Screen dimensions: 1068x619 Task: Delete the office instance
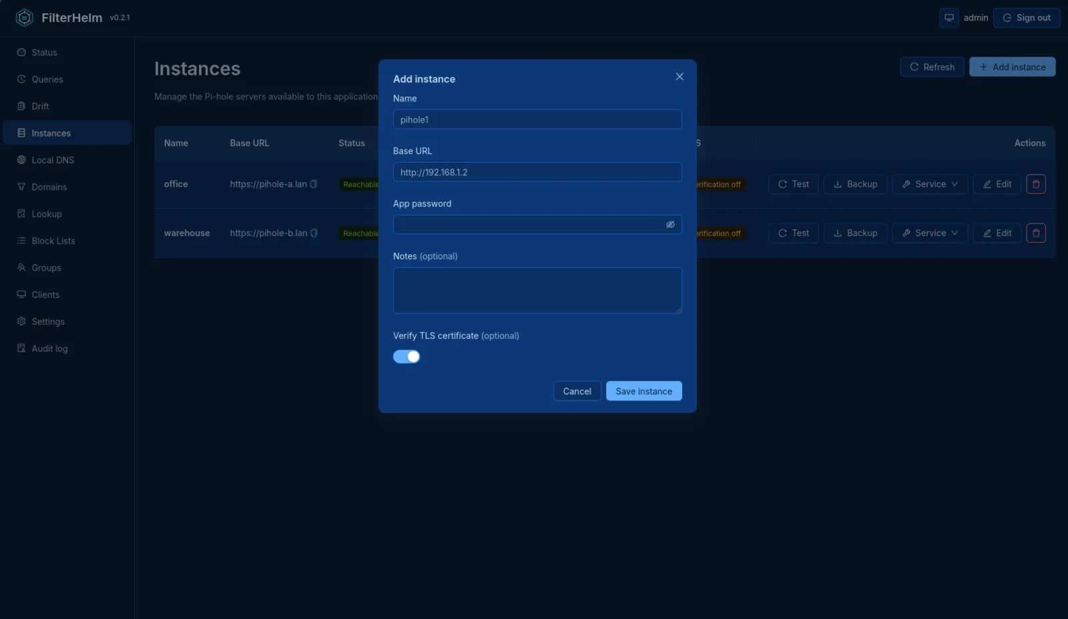[1036, 184]
